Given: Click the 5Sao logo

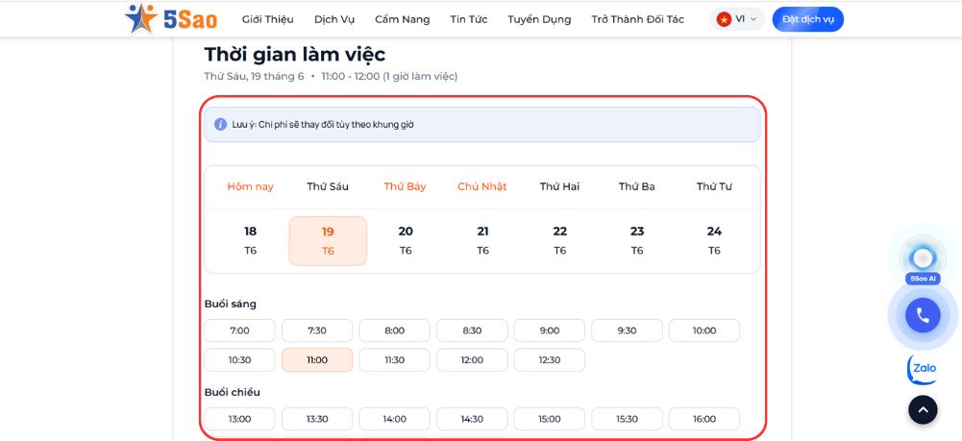Looking at the screenshot, I should (x=171, y=19).
